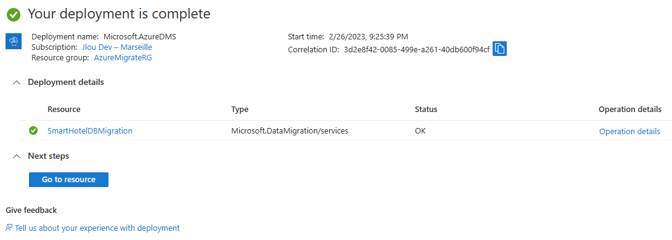Click the Correlation ID value text
This screenshot has height=240, width=672.
[417, 50]
